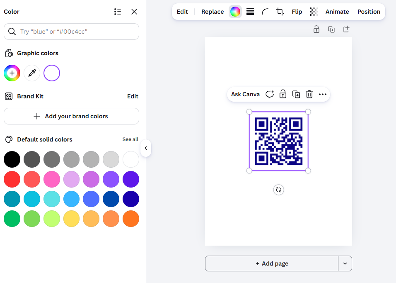Select the dark orange color swatch
This screenshot has width=396, height=283.
pos(131,219)
